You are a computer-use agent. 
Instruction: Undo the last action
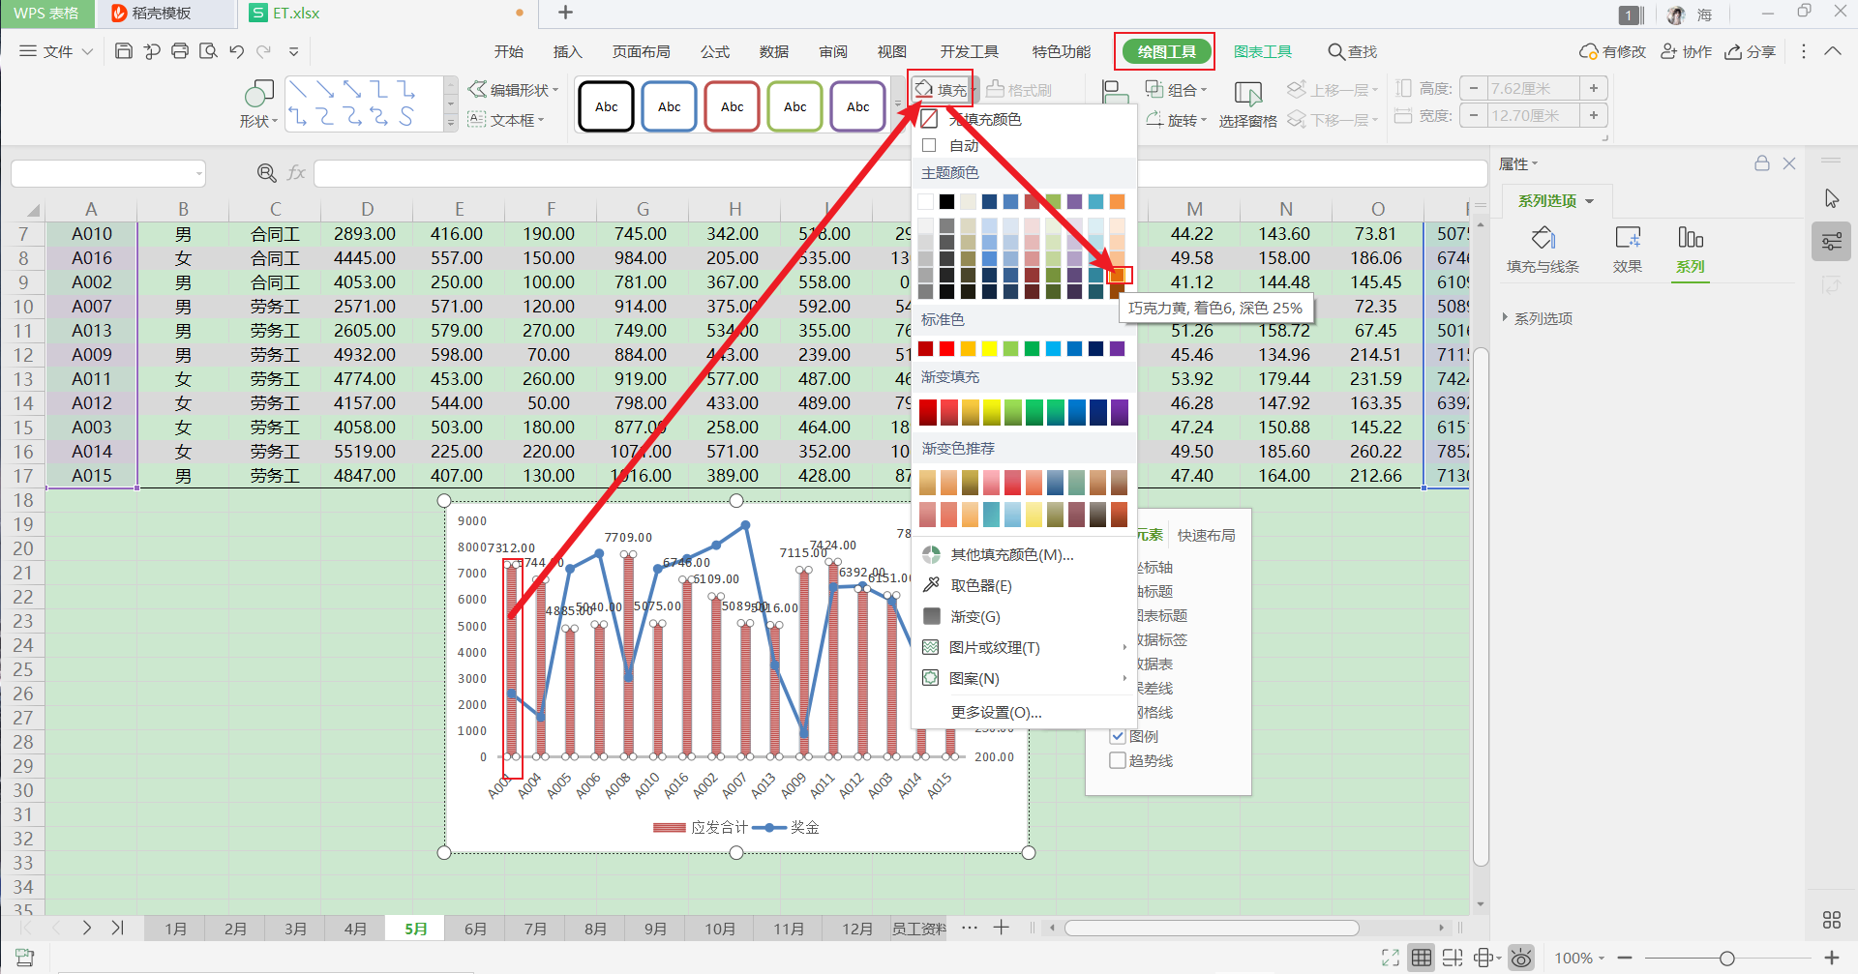[236, 51]
